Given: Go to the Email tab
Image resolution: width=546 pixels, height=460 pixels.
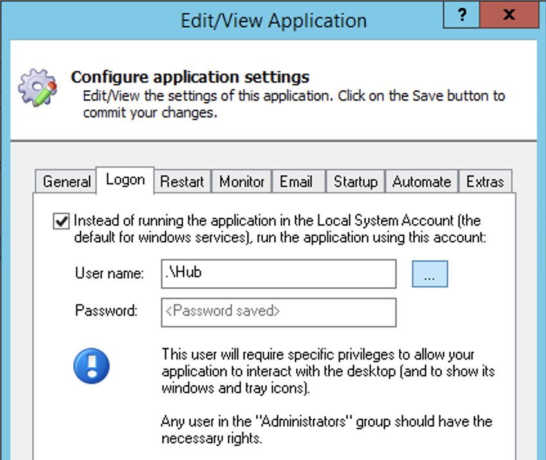Looking at the screenshot, I should coord(299,182).
